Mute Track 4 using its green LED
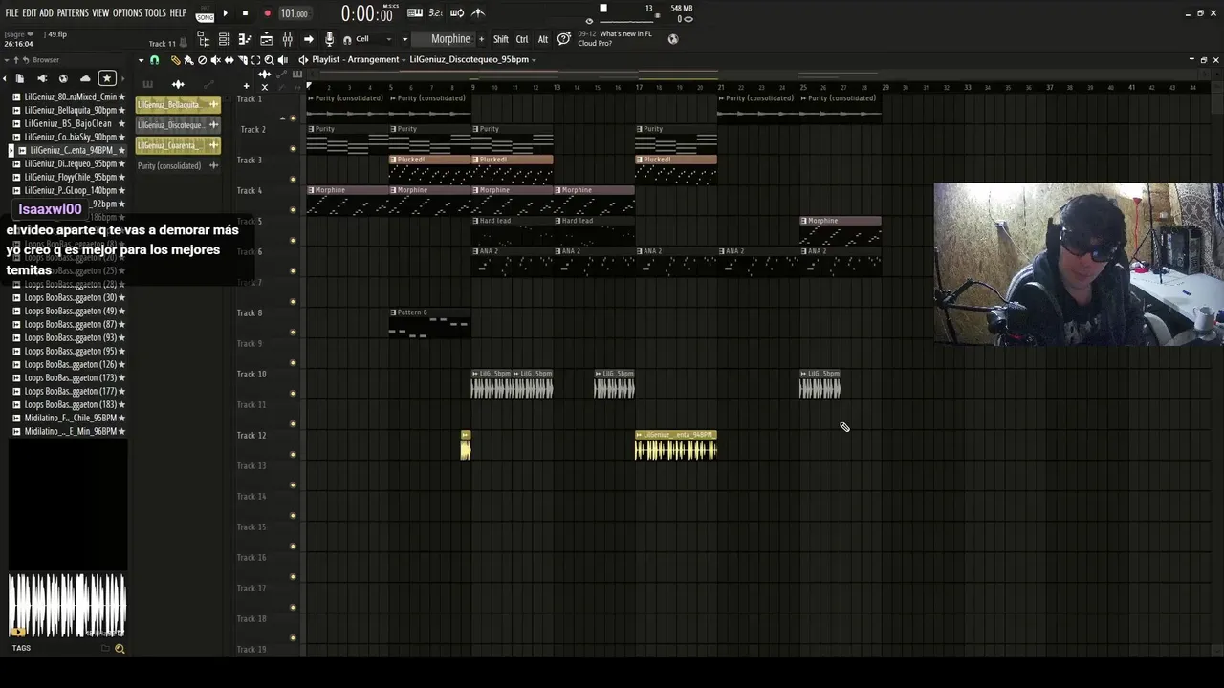 point(293,210)
